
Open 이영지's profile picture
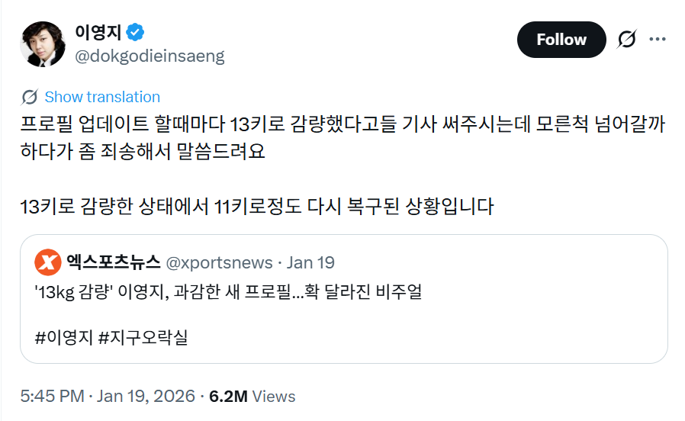coord(43,43)
